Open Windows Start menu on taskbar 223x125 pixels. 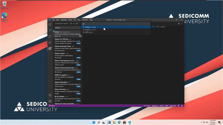coord(94,122)
